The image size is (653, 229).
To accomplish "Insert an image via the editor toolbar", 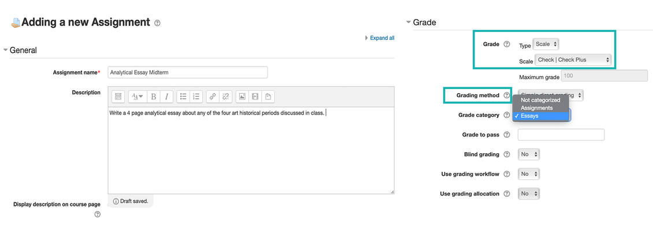I will coord(242,97).
